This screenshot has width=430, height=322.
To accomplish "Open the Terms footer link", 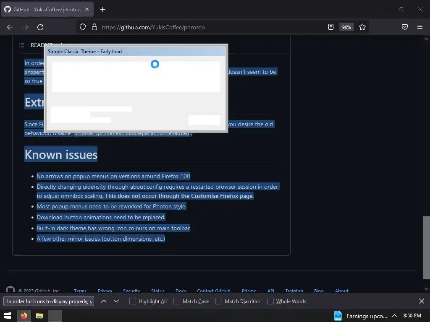I will [x=80, y=291].
